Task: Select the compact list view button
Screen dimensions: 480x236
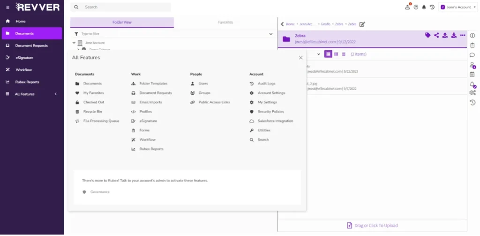Action: pyautogui.click(x=344, y=54)
